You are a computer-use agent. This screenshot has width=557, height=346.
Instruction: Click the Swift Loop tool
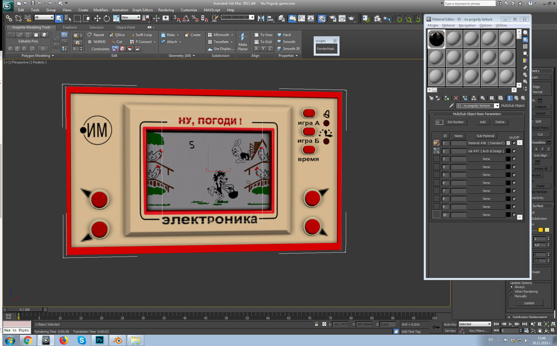pos(141,35)
